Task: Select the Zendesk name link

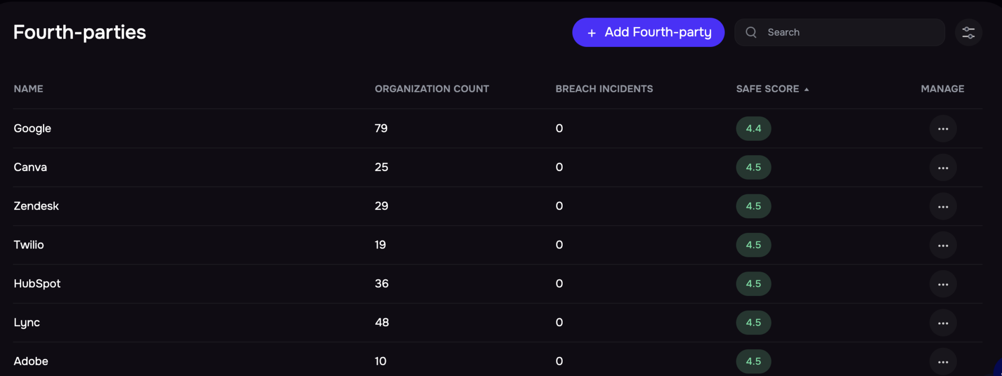Action: pyautogui.click(x=36, y=206)
